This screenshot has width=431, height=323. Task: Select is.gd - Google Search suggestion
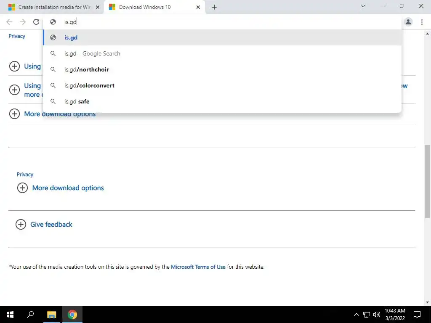[222, 53]
